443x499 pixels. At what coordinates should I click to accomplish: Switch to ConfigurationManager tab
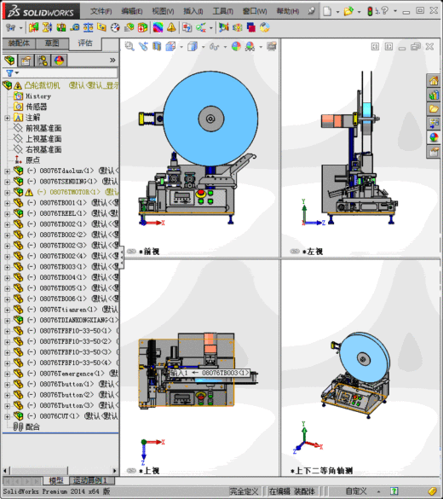pyautogui.click(x=43, y=61)
